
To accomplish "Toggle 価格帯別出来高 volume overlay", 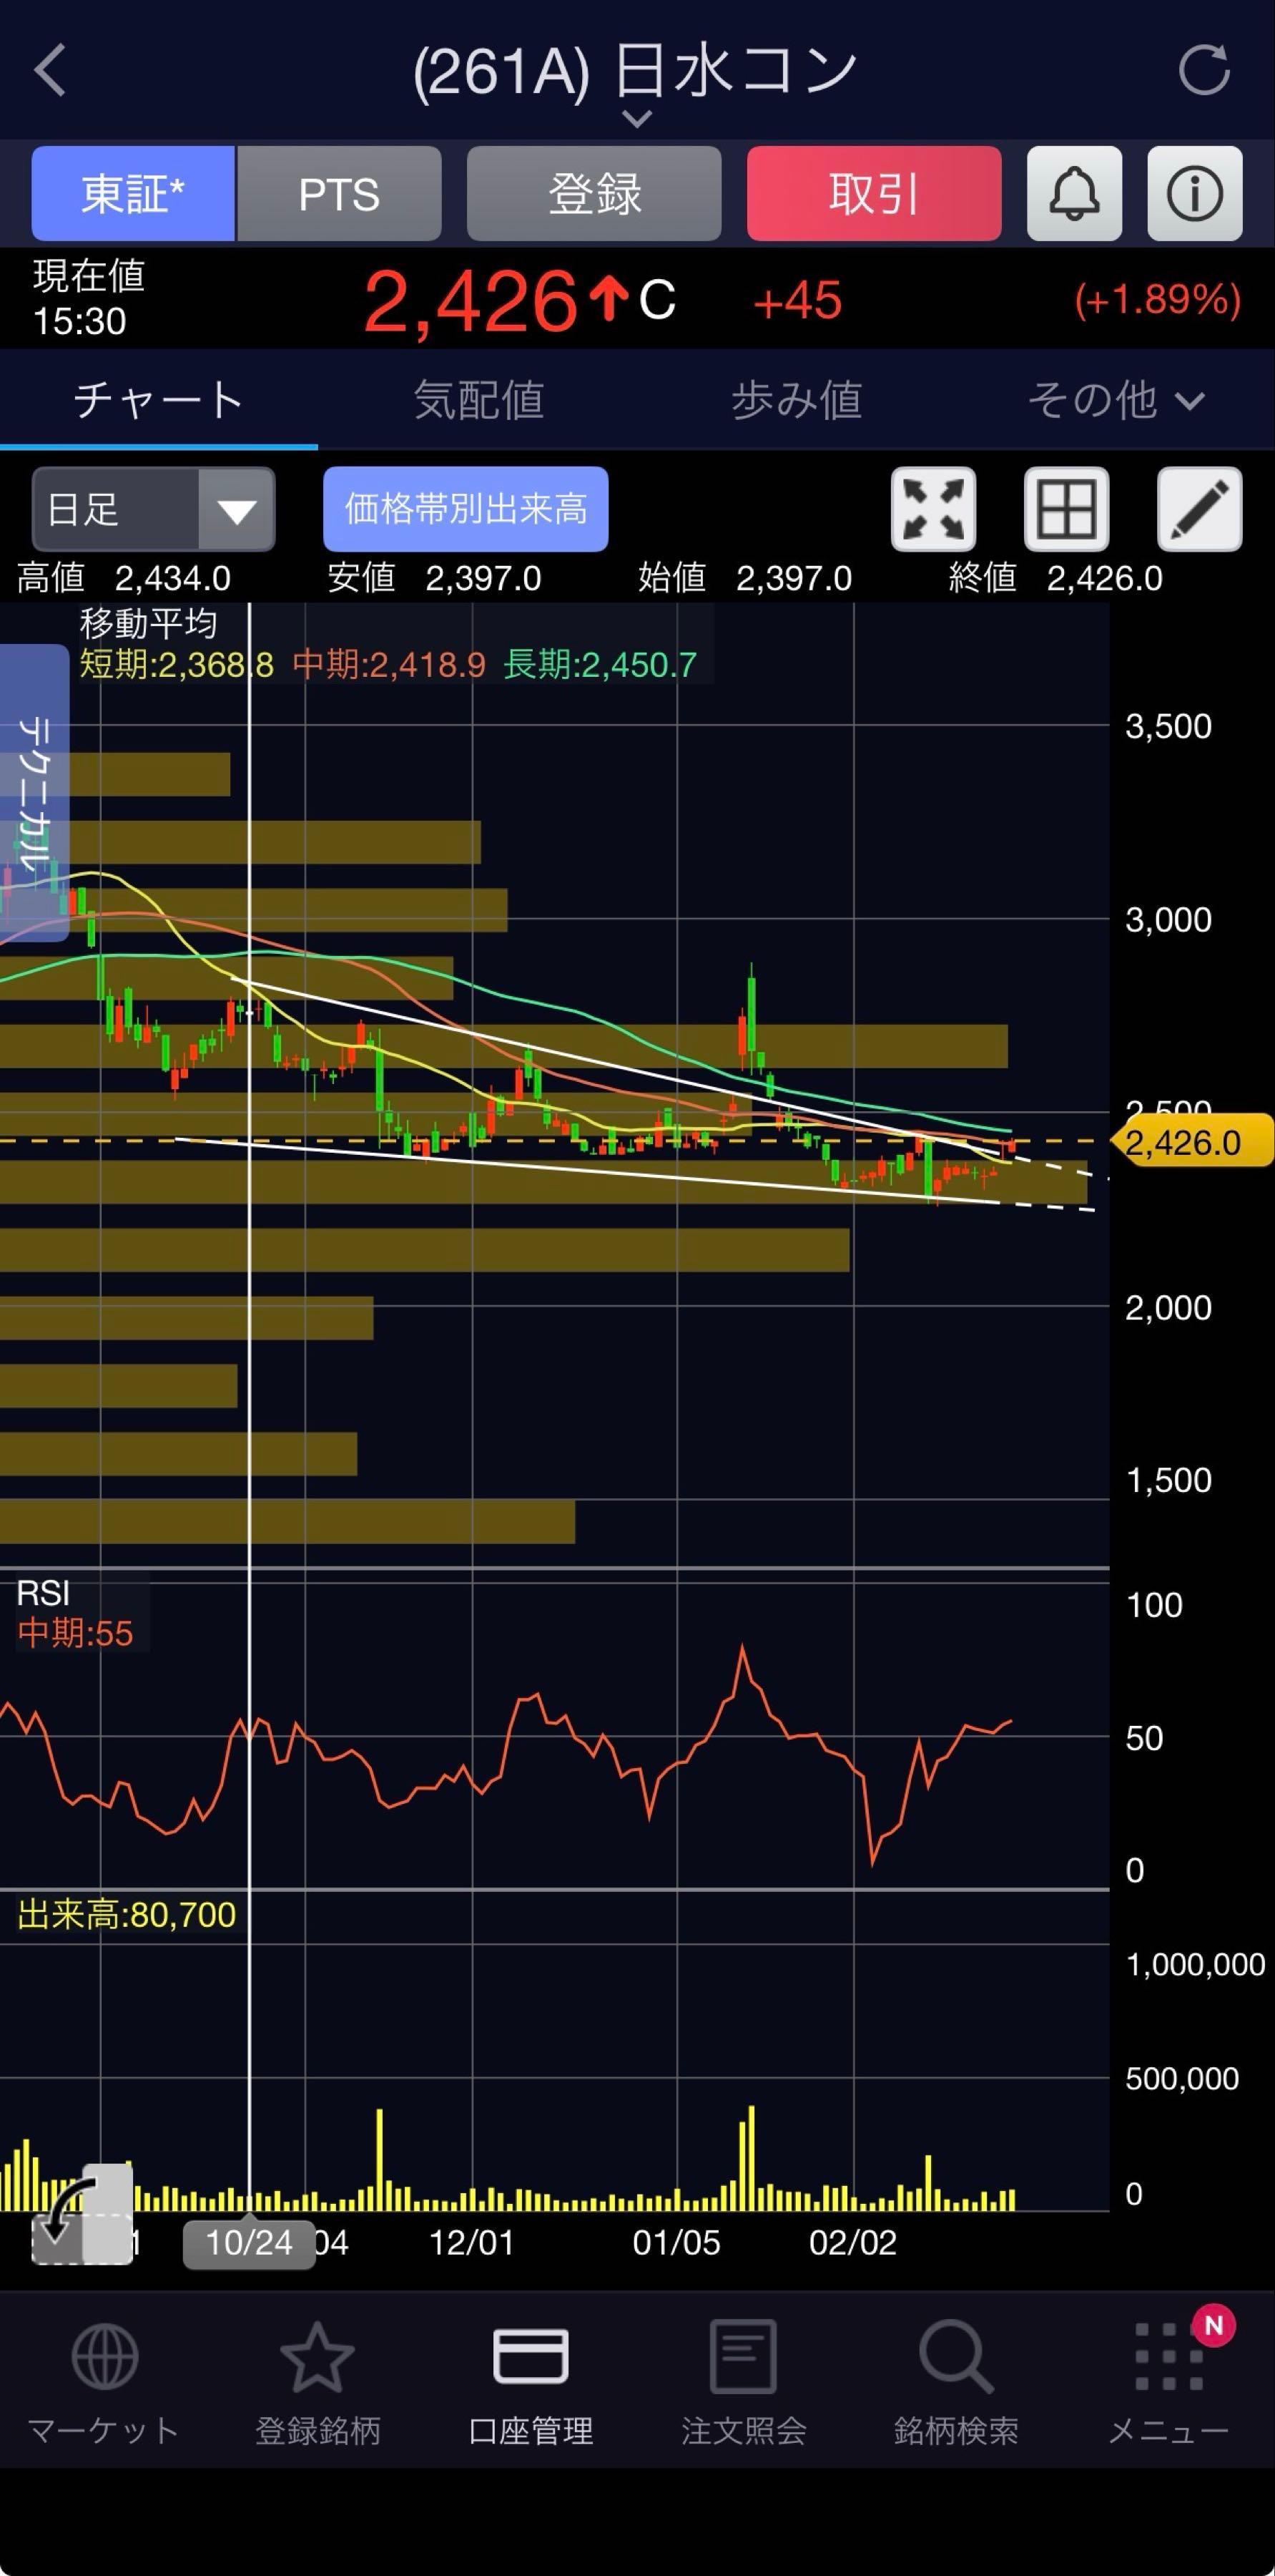I will point(466,509).
